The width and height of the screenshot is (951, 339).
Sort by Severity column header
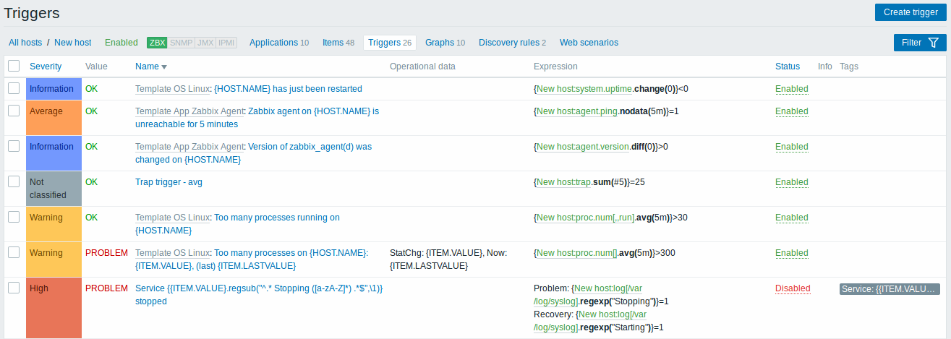coord(46,66)
